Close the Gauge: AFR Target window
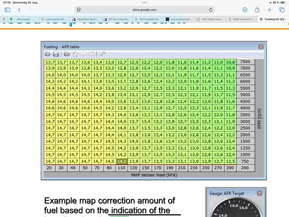This screenshot has width=289, height=217. [260, 194]
